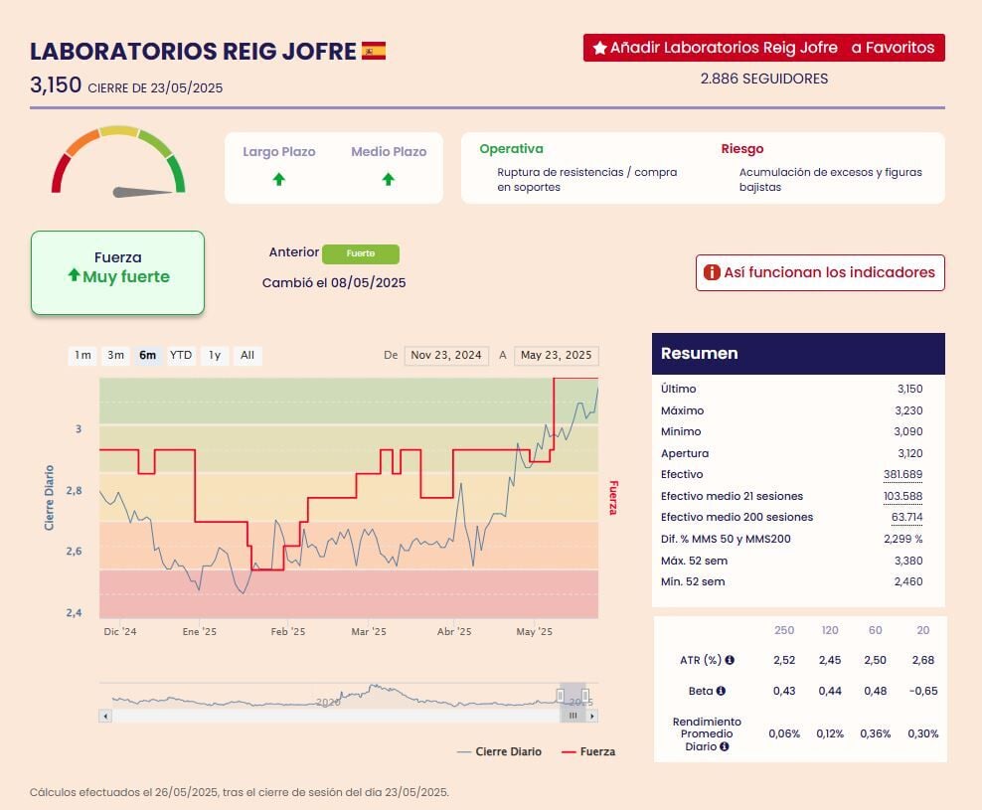
Task: Click the Efectivo value 381.689
Action: click(x=903, y=474)
